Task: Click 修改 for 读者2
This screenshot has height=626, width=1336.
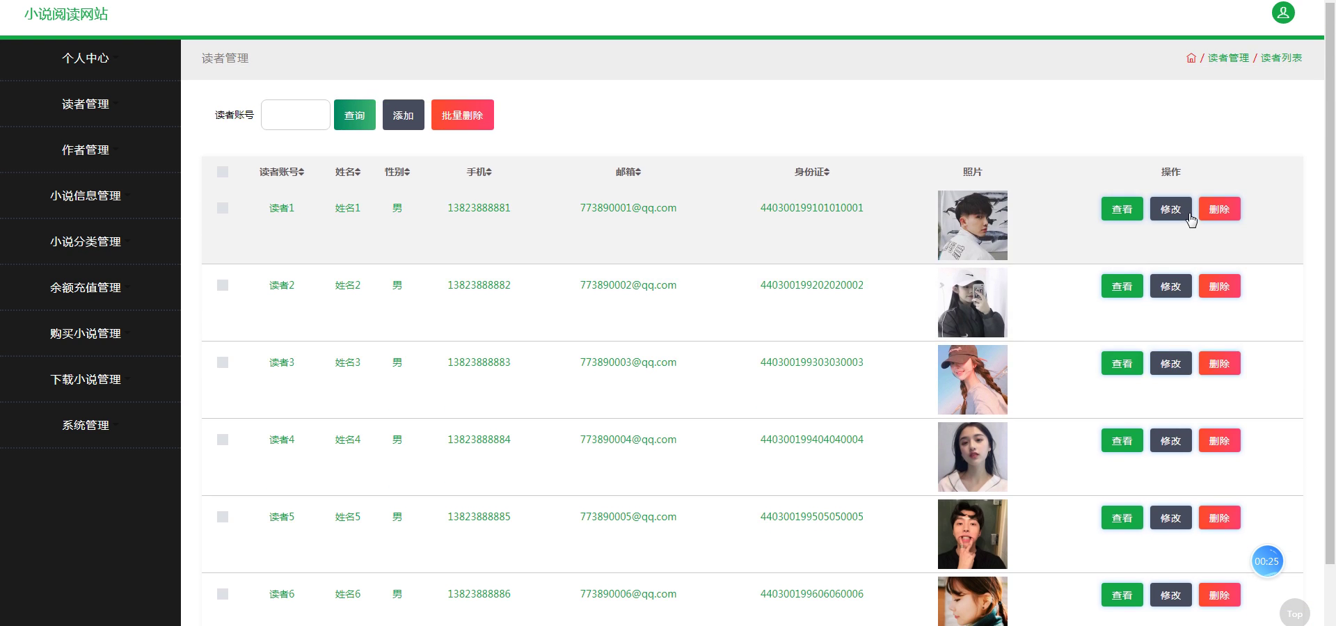Action: point(1171,286)
